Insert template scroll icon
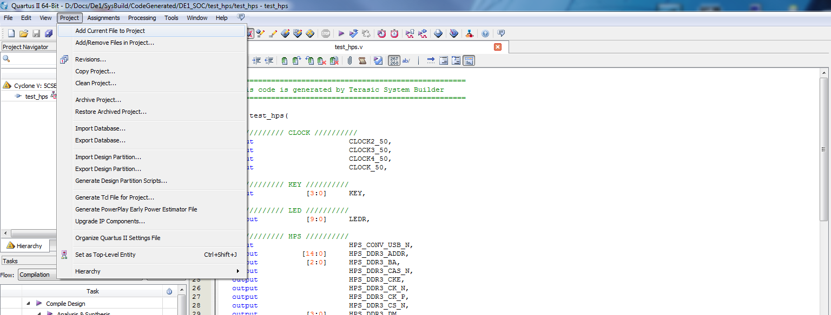 362,60
